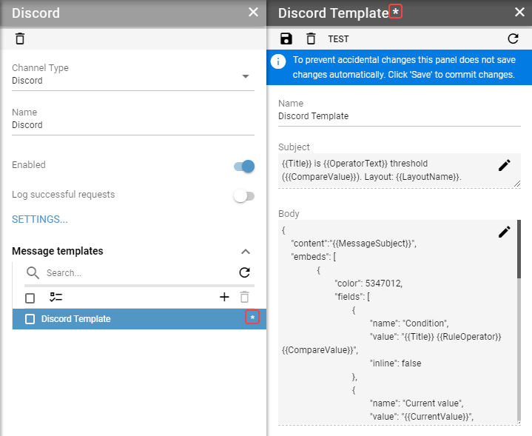The width and height of the screenshot is (532, 436).
Task: Refresh the Discord Template panel
Action: click(513, 38)
